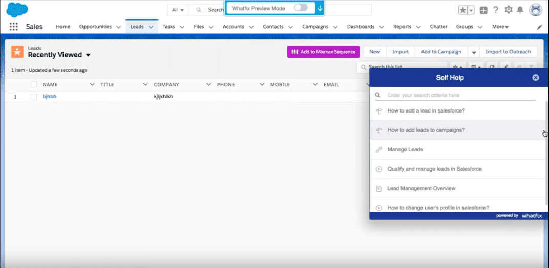The height and width of the screenshot is (268, 549).
Task: Open the bjhbb lead link
Action: (49, 97)
